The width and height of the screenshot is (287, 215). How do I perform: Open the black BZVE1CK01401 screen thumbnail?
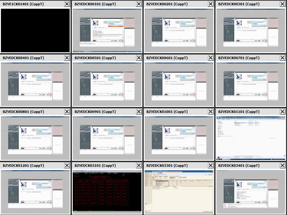(x=35, y=30)
